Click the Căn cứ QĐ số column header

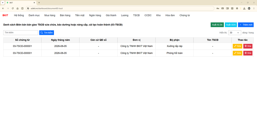[98, 40]
